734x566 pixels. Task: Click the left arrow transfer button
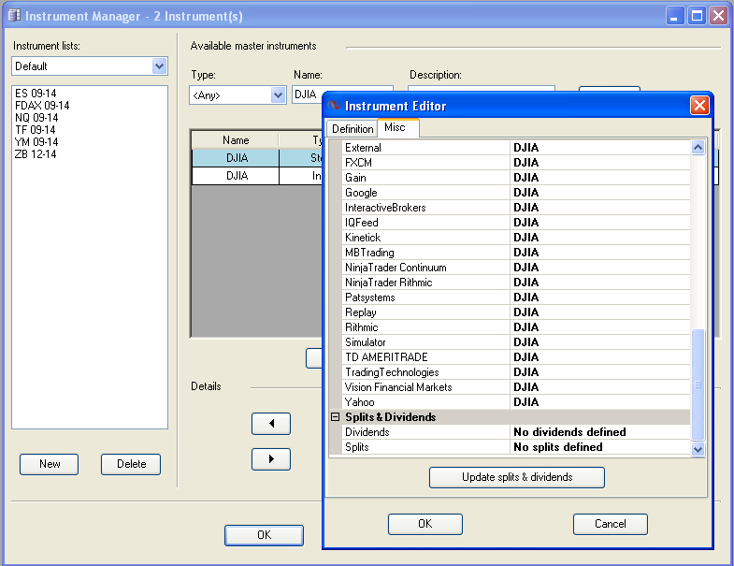coord(271,424)
